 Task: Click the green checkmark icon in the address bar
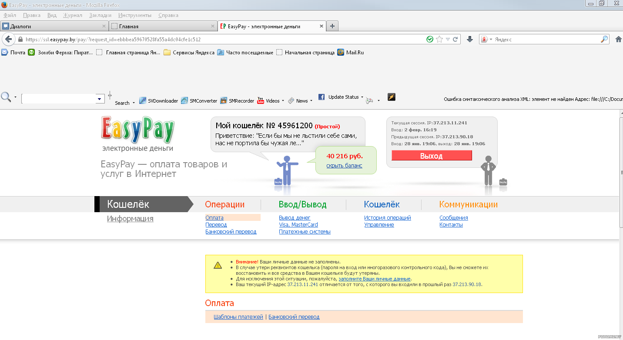coord(430,39)
